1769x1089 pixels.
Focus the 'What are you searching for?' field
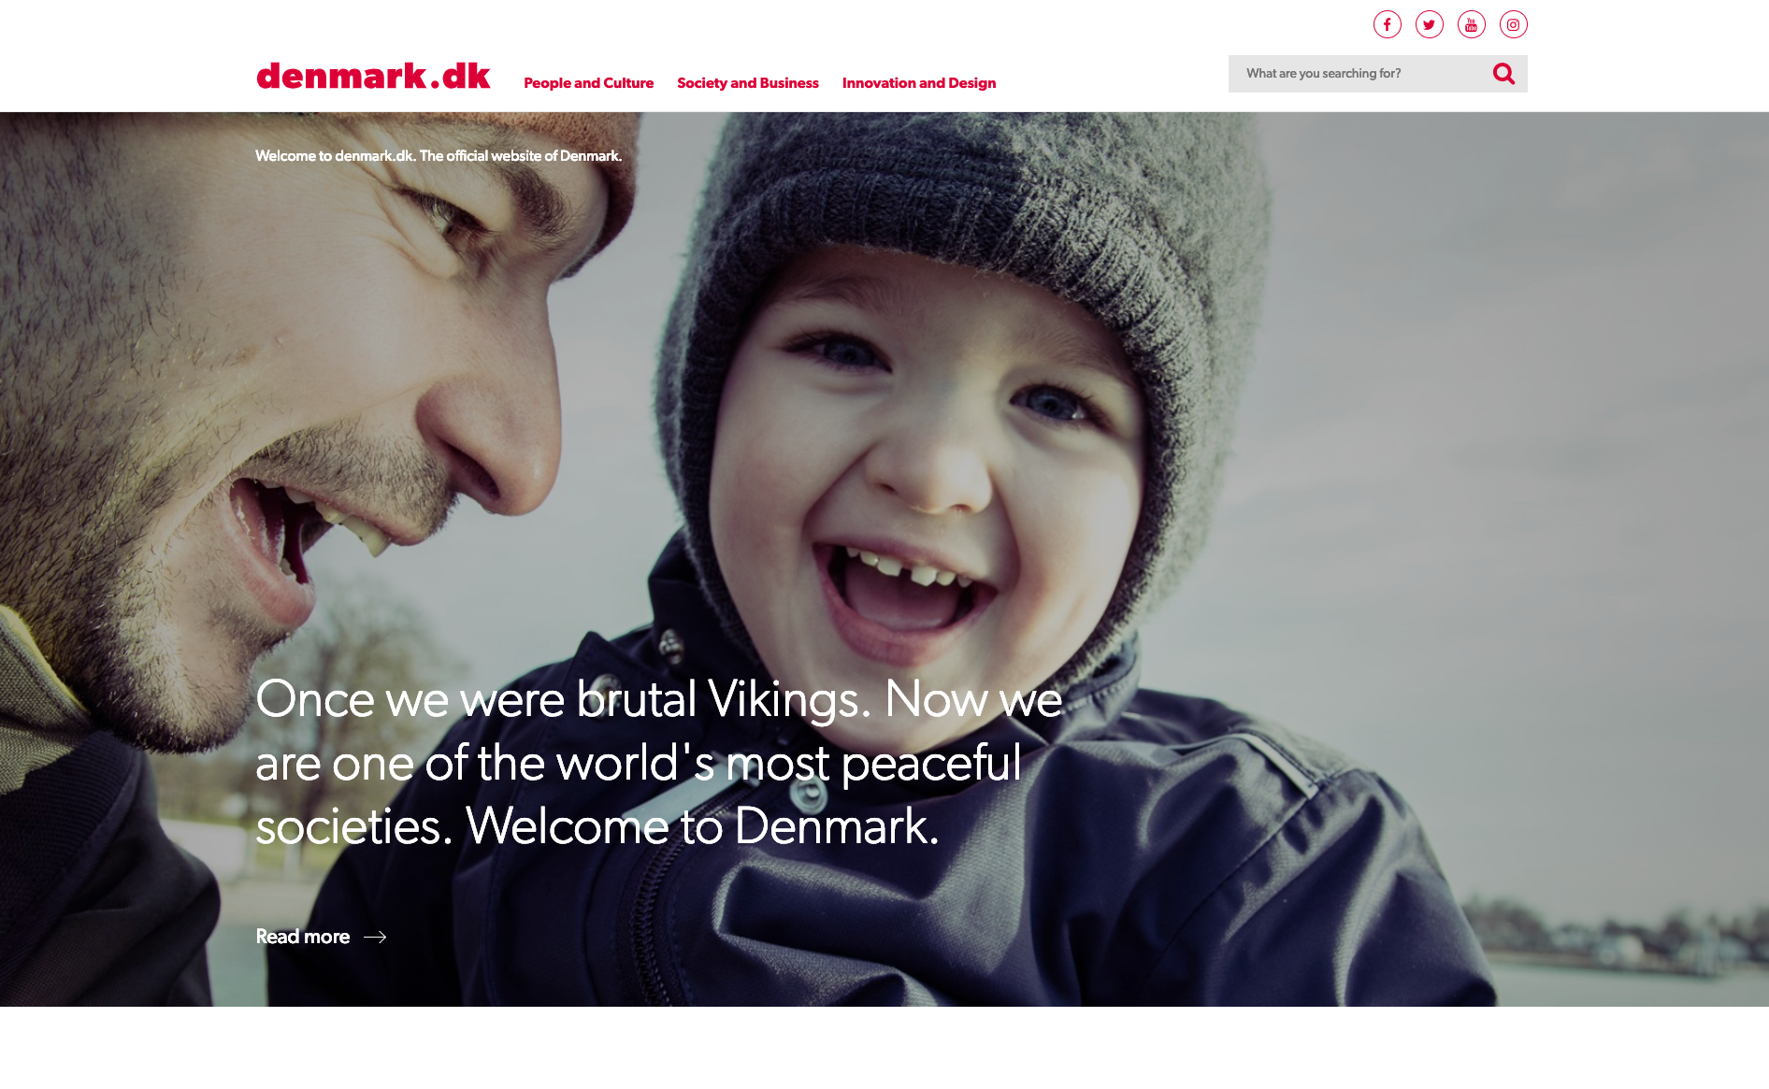coord(1360,73)
